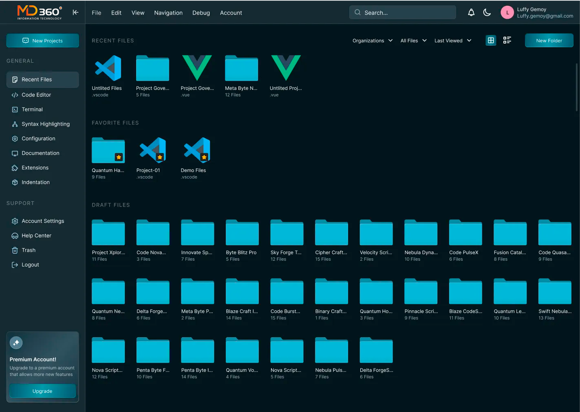Image resolution: width=580 pixels, height=412 pixels.
Task: Click into the Search input field
Action: coord(402,13)
